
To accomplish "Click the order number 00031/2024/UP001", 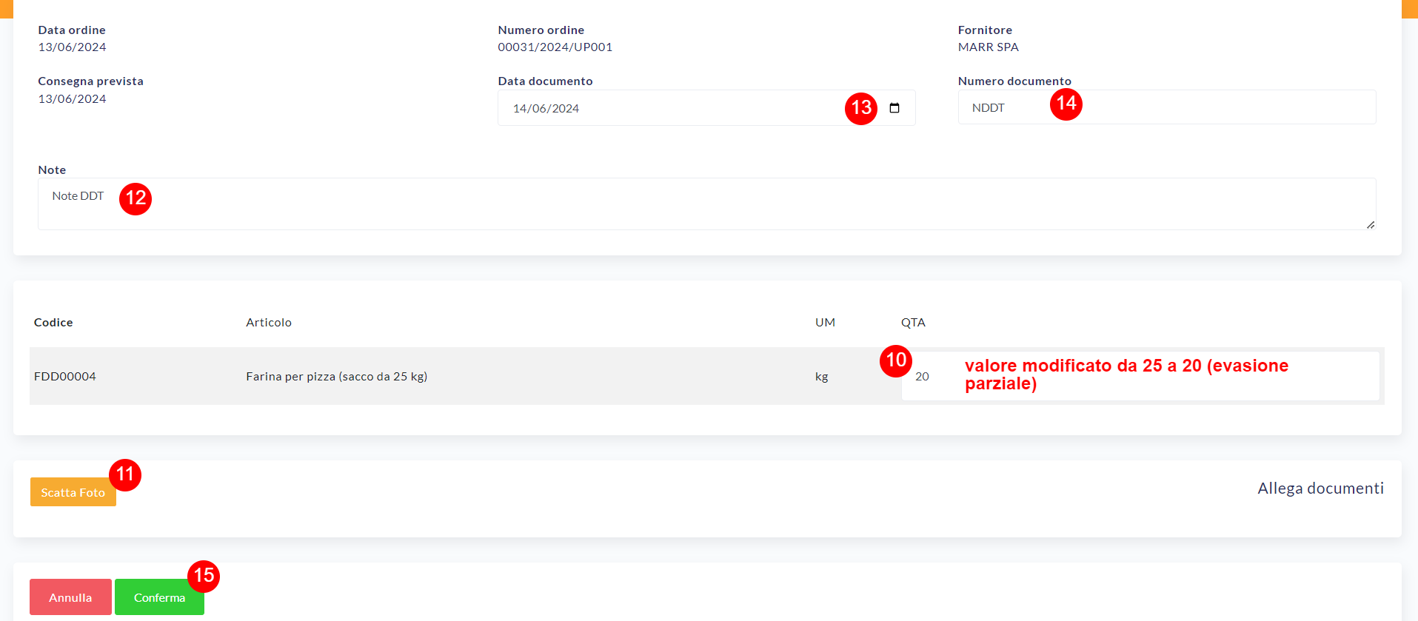I will click(555, 47).
